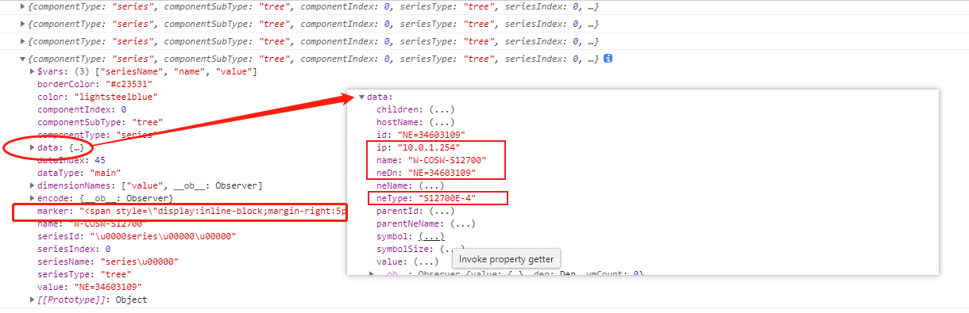Invoke the parentNeName (...) property getter

(x=463, y=223)
